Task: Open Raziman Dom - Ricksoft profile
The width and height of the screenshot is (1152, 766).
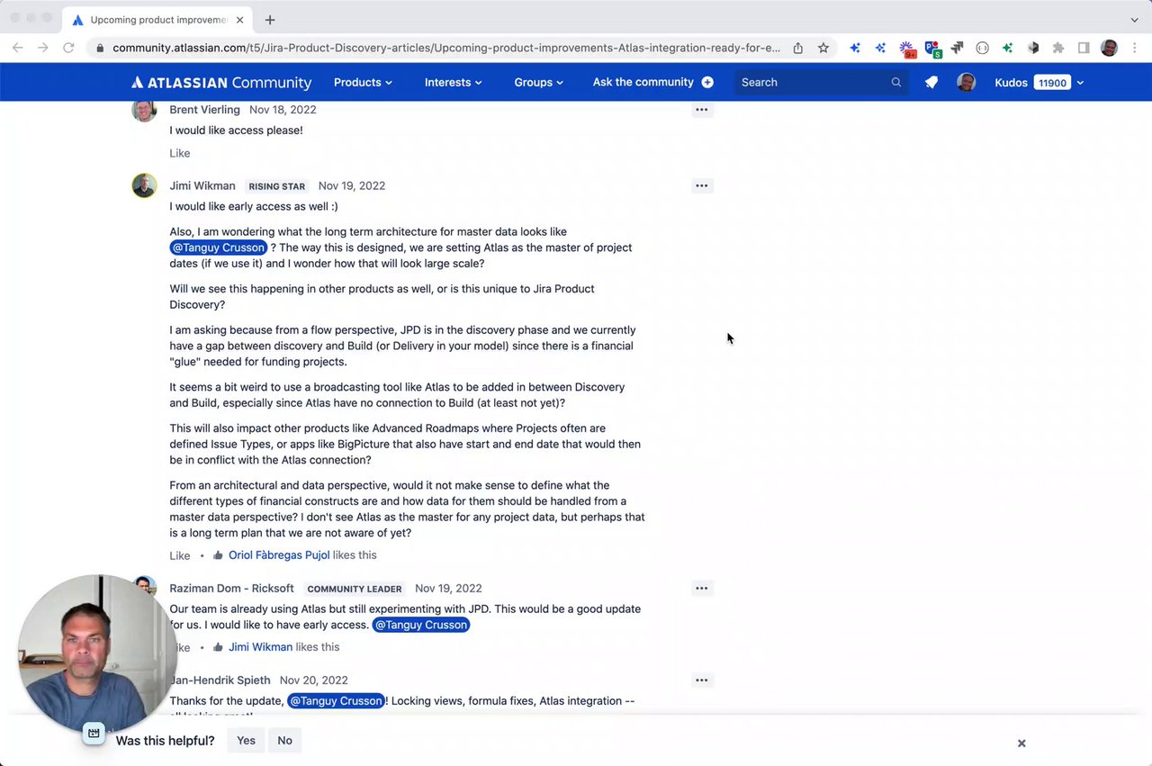Action: pos(232,588)
